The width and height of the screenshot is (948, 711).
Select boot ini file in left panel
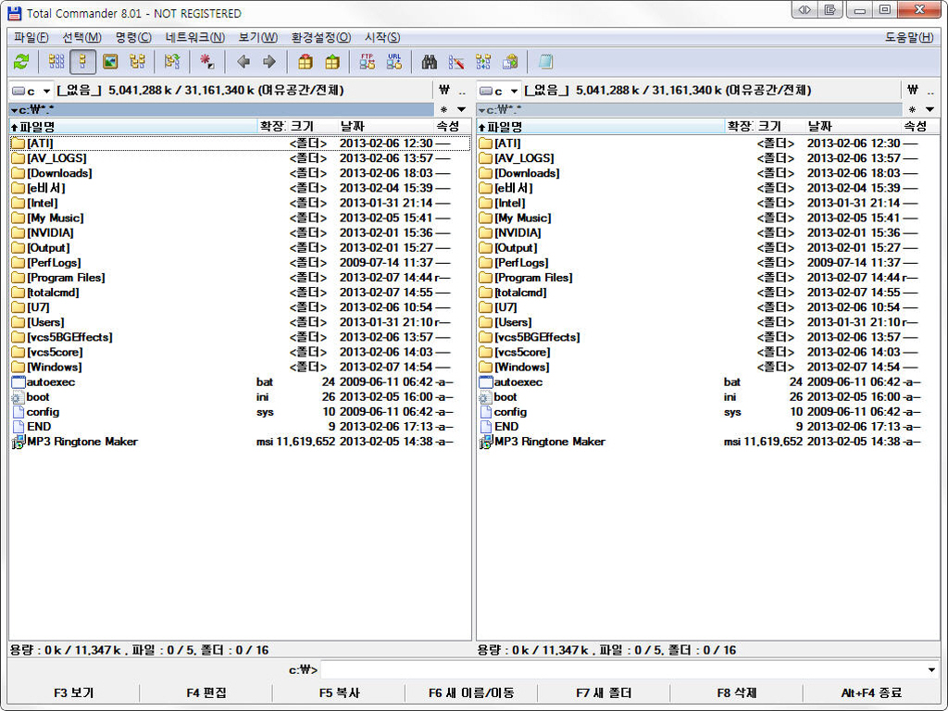click(240, 396)
